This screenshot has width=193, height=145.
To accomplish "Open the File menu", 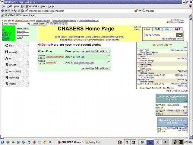I will tap(4, 6).
